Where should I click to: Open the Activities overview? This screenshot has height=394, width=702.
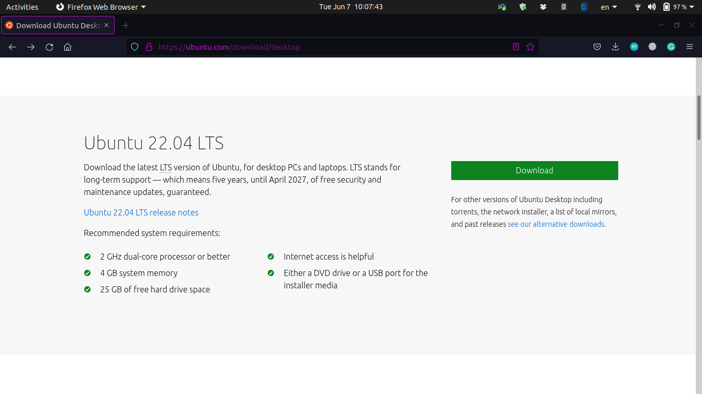[22, 7]
